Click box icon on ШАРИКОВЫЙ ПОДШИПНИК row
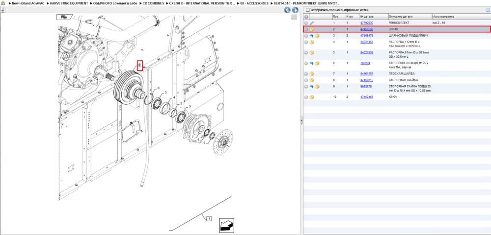 [x=317, y=36]
